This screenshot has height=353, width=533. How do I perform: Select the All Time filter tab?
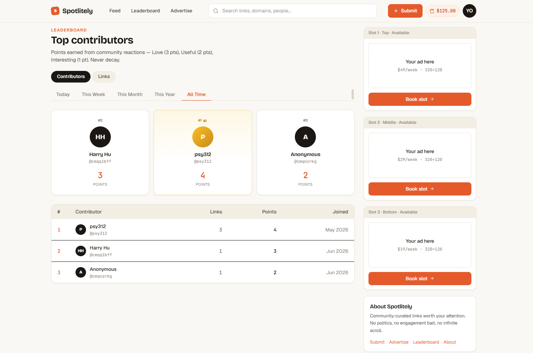click(196, 95)
